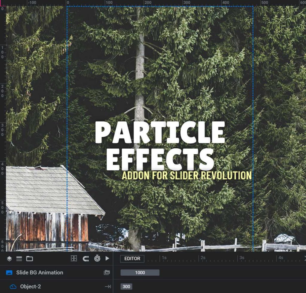This screenshot has width=306, height=293.
Task: Click the 300 frame bar for Object-2
Action: pyautogui.click(x=126, y=286)
